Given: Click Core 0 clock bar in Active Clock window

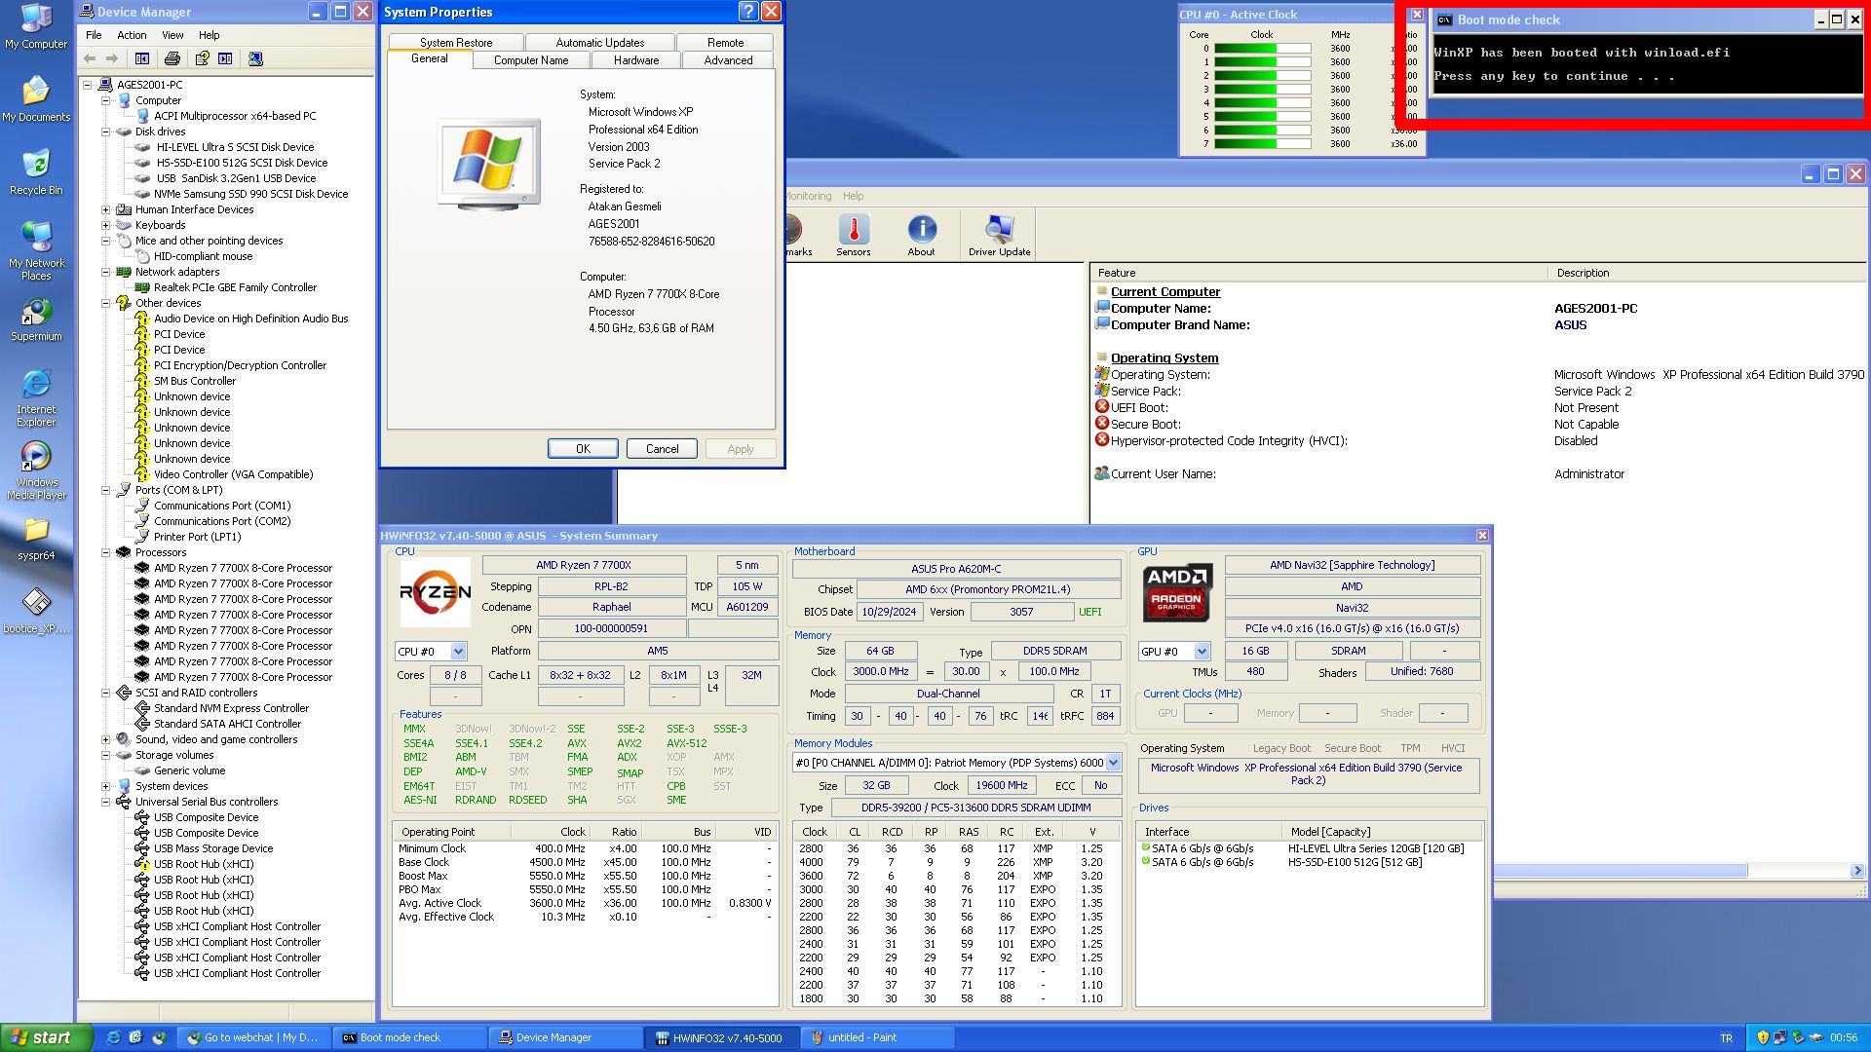Looking at the screenshot, I should click(x=1261, y=49).
